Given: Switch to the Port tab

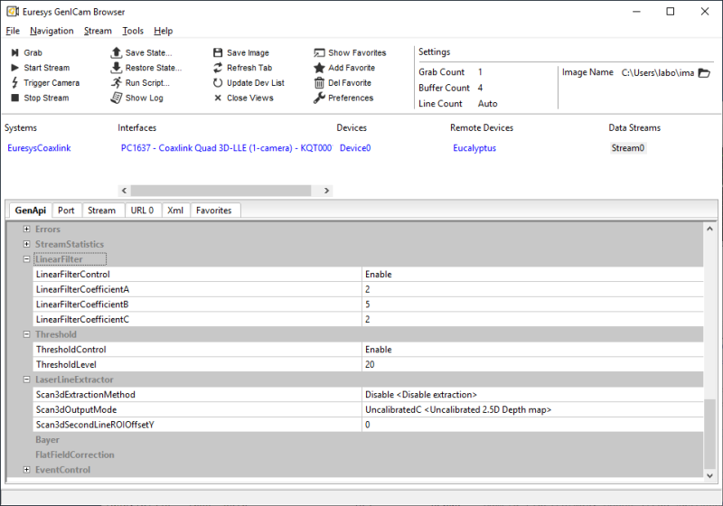Looking at the screenshot, I should pyautogui.click(x=66, y=211).
